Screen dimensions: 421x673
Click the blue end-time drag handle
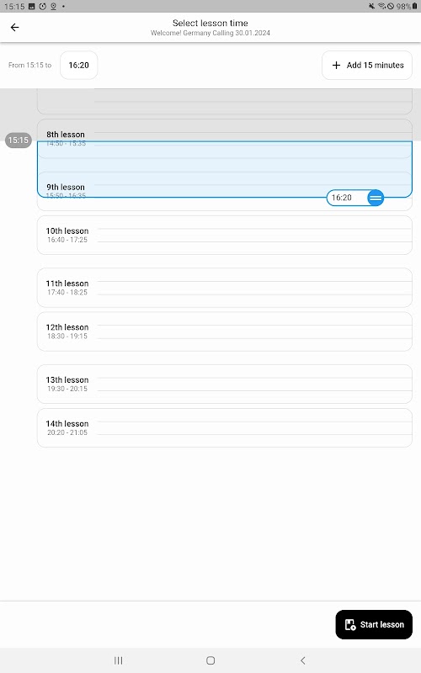(x=376, y=198)
